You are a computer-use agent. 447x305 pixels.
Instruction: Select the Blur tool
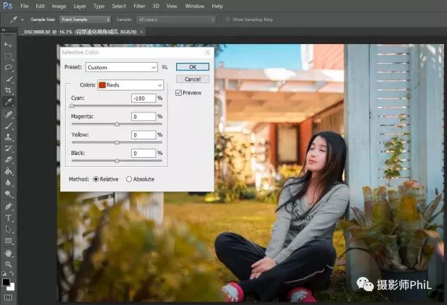(8, 183)
